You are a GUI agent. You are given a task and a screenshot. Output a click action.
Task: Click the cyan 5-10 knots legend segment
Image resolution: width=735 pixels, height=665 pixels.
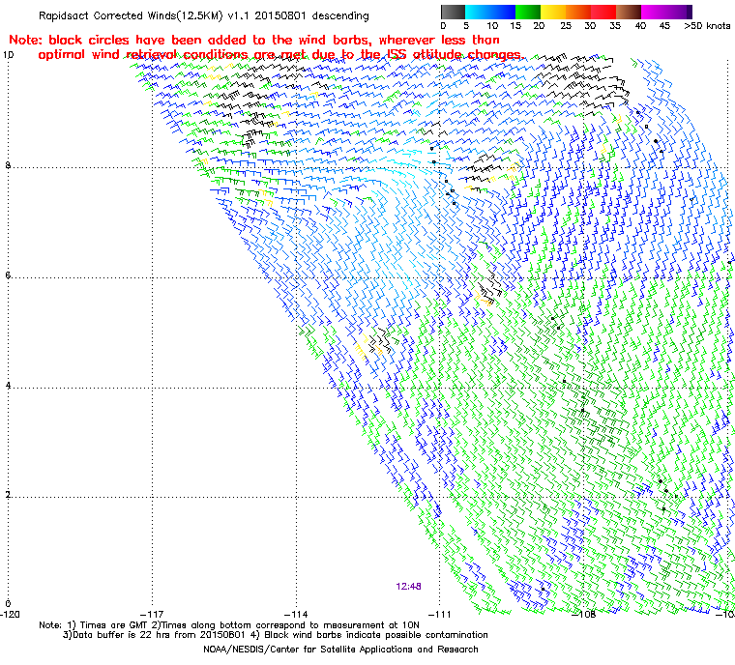tap(478, 12)
